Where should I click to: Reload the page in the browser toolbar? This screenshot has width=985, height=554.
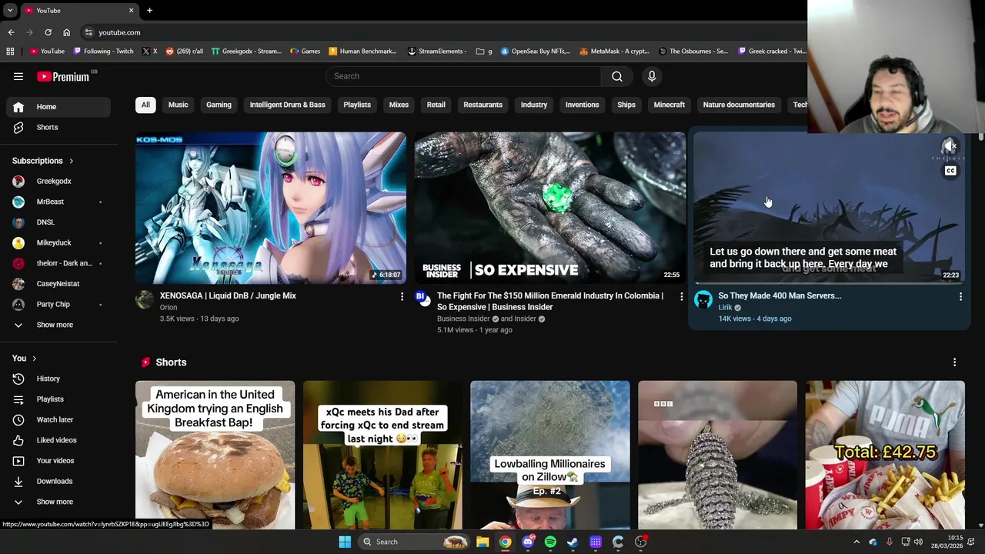click(48, 32)
